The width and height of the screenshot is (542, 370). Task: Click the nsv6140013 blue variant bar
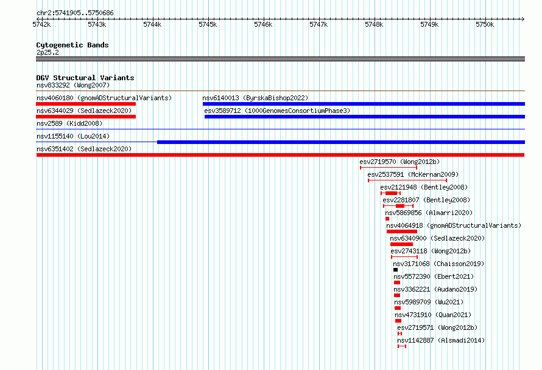(x=364, y=104)
